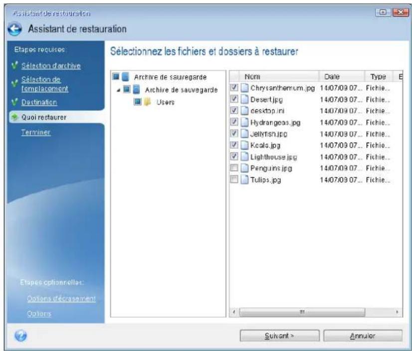
Task: Click the checkmark beside Sélection de l'emplacement
Action: pyautogui.click(x=15, y=84)
